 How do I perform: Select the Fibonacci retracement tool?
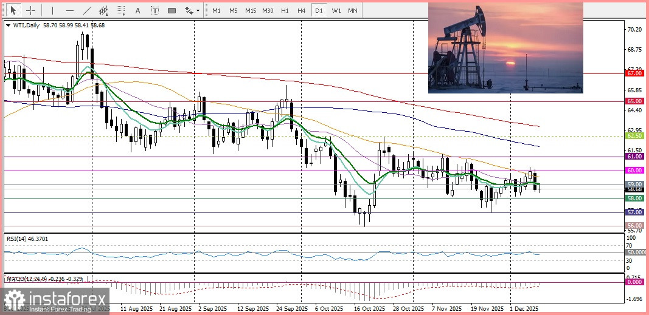(x=121, y=10)
